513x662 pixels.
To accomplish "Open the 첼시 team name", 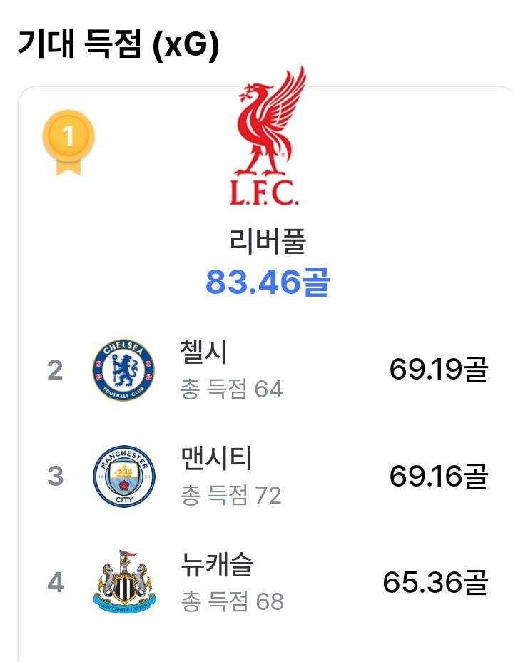I will pyautogui.click(x=204, y=352).
